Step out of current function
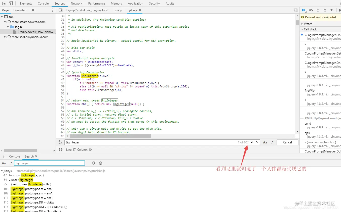 click(325, 10)
